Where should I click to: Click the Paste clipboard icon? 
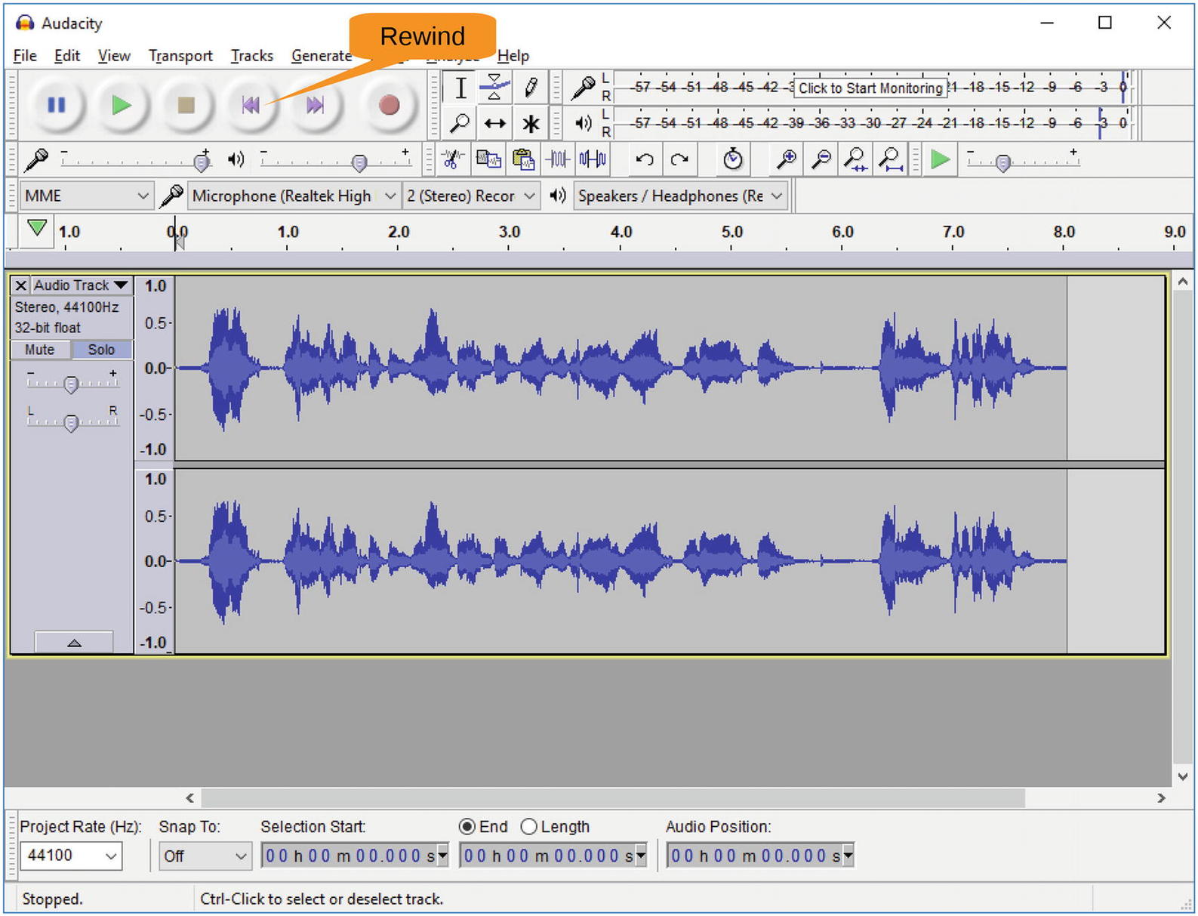[x=523, y=159]
